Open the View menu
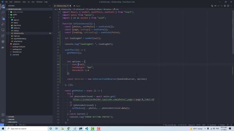 [x=24, y=2]
